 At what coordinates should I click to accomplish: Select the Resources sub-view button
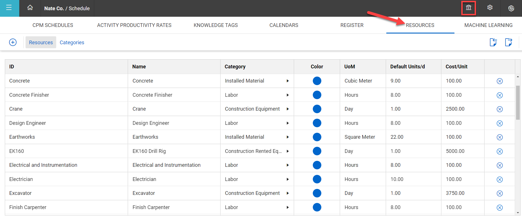click(41, 42)
